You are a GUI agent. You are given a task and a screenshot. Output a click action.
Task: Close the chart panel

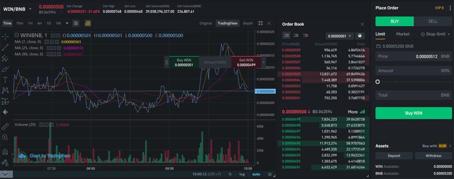[x=269, y=23]
